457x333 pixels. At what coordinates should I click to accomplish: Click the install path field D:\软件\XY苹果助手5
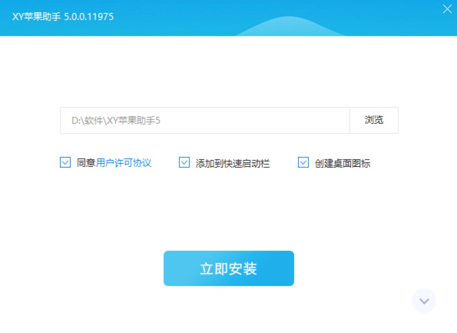click(x=205, y=120)
